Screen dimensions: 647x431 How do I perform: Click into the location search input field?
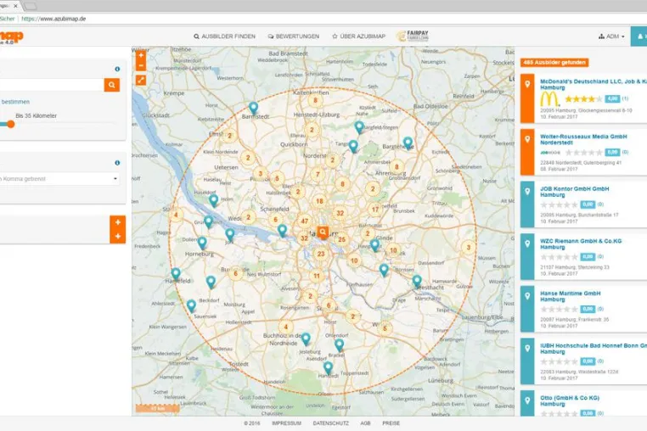point(52,85)
